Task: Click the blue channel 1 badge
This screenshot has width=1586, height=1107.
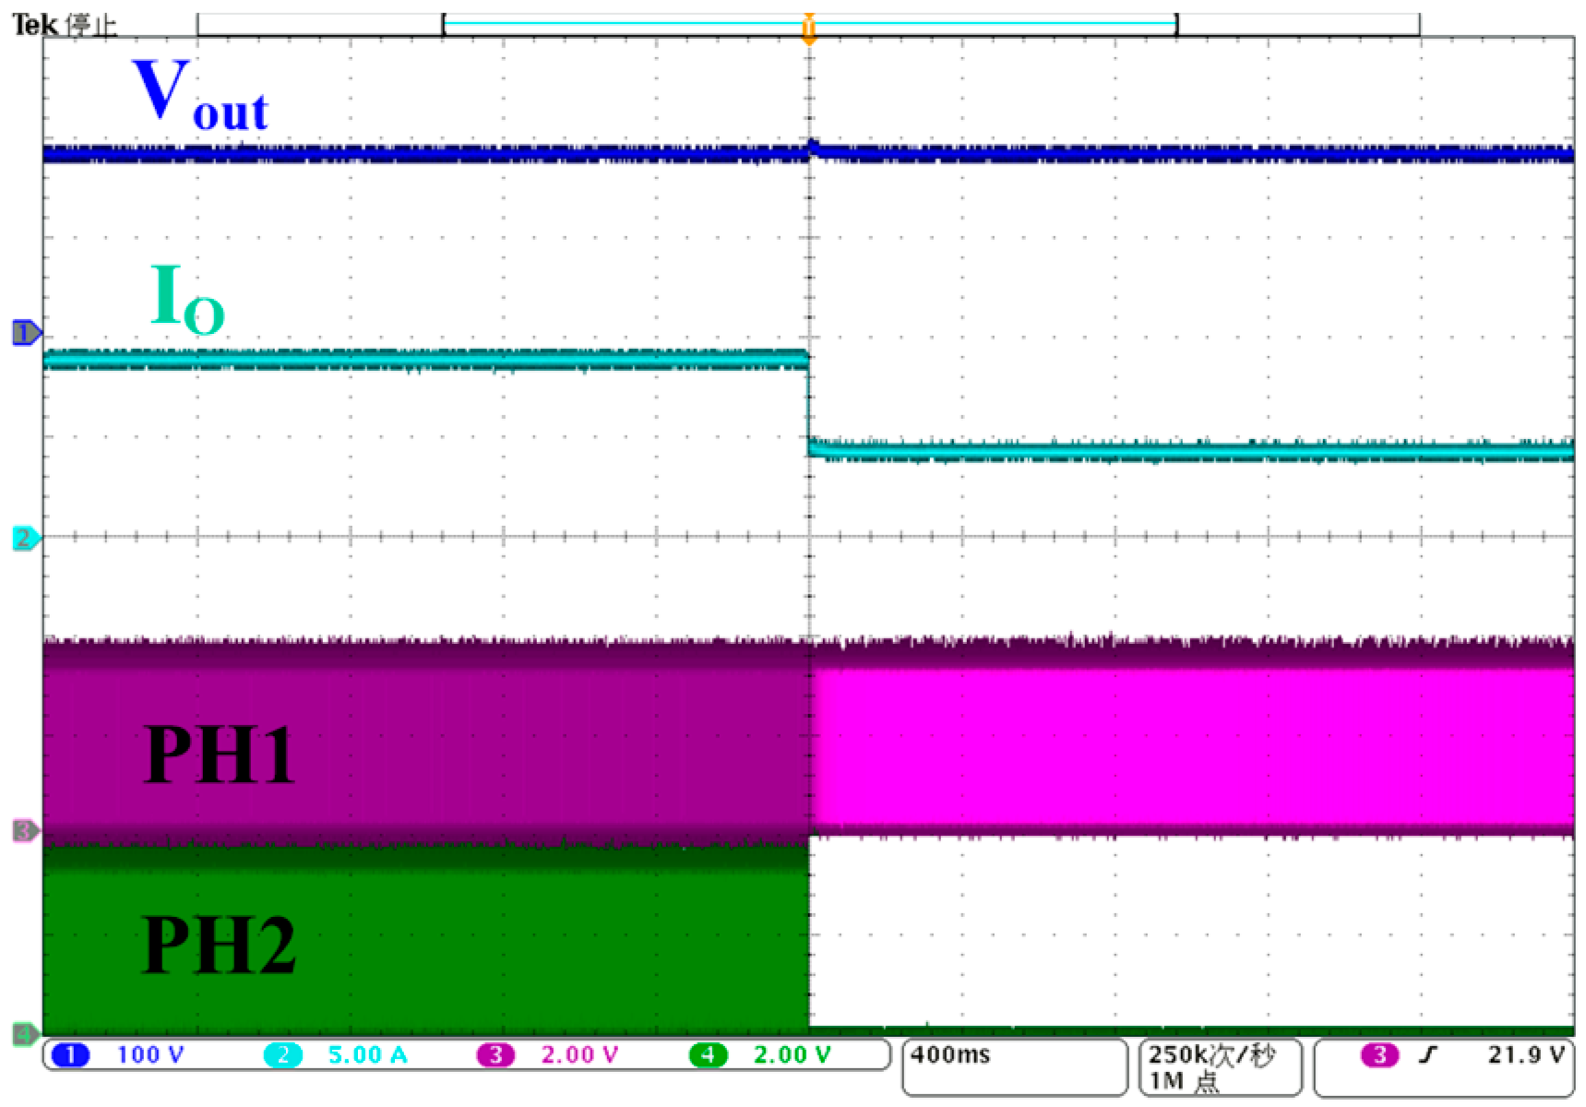Action: [71, 1054]
